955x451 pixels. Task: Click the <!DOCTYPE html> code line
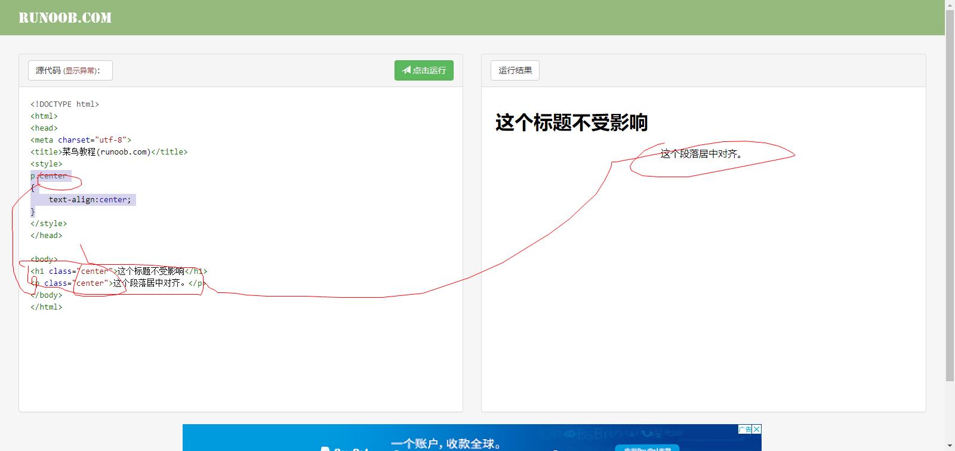65,104
